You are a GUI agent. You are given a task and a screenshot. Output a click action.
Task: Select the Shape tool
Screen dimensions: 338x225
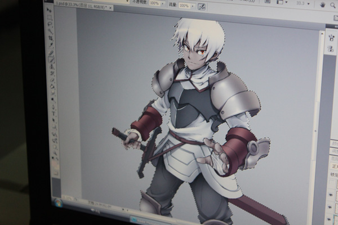54,127
